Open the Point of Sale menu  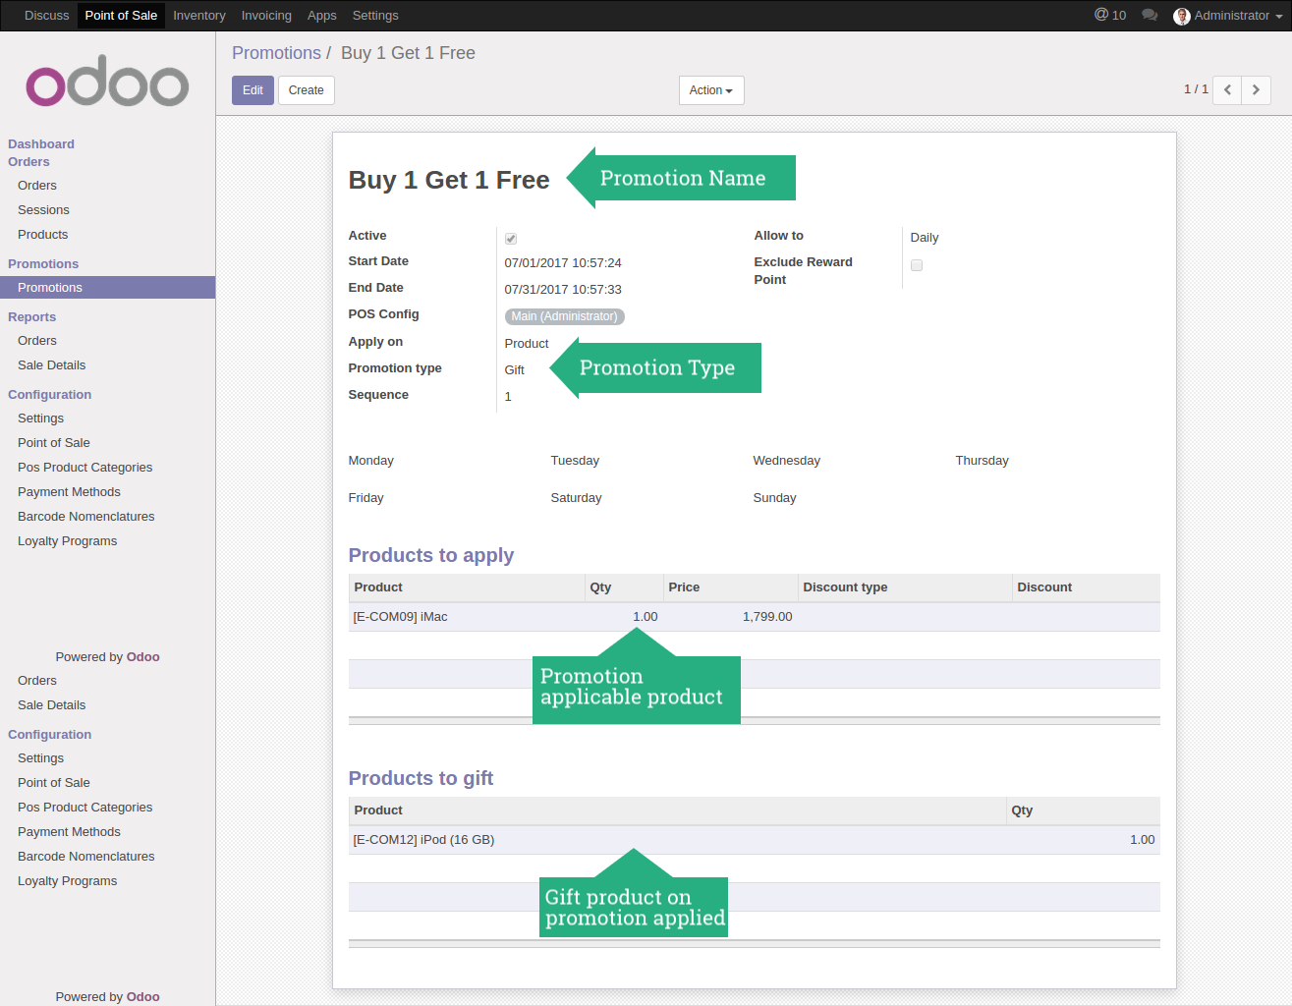tap(121, 16)
